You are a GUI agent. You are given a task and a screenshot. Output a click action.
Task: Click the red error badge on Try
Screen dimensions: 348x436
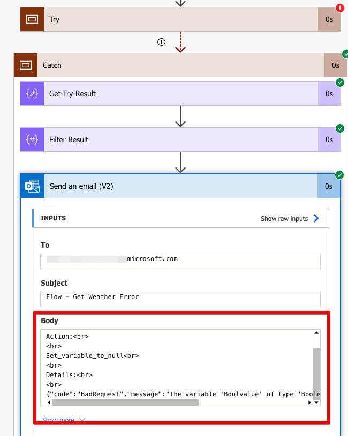339,8
